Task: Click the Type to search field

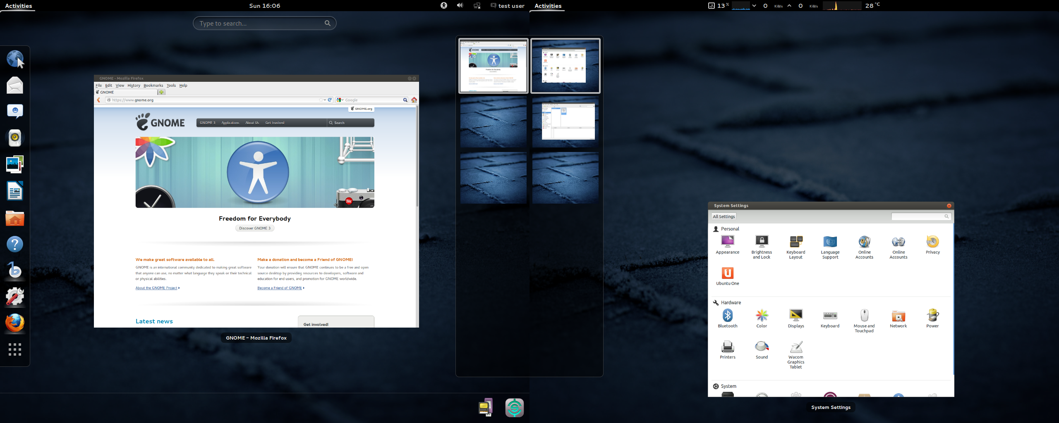Action: (261, 24)
